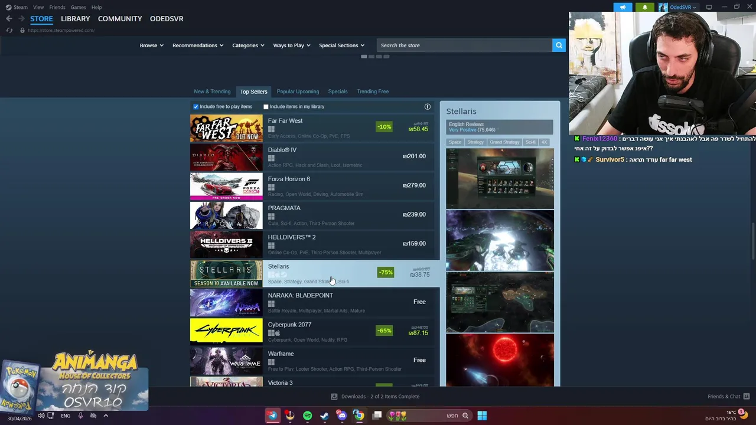Switch to the Trending Free tab

pos(373,91)
